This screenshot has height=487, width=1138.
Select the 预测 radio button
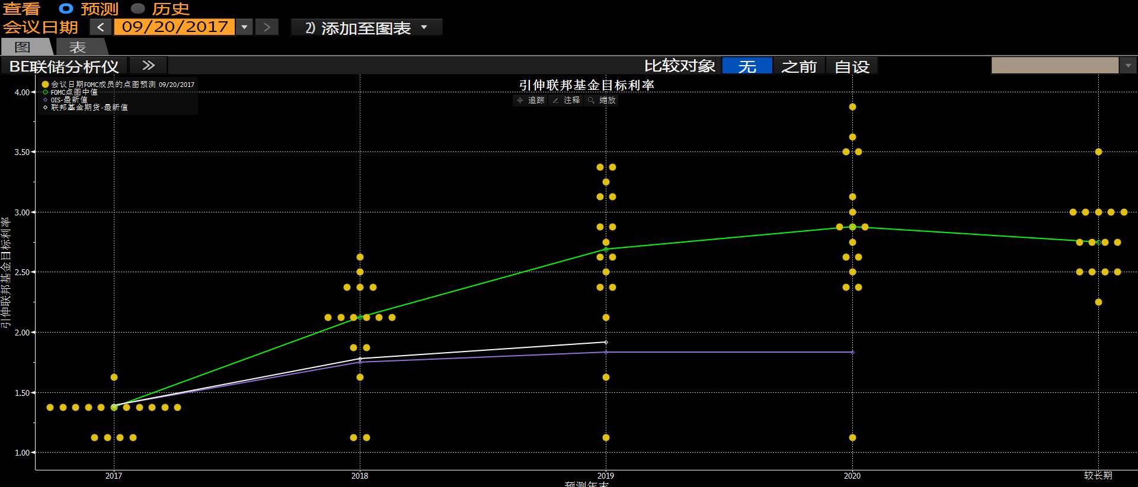[x=66, y=8]
